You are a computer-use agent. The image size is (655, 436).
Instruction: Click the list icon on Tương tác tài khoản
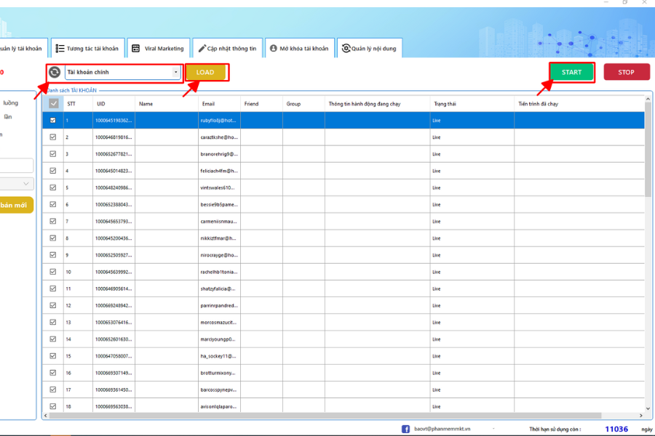[60, 49]
